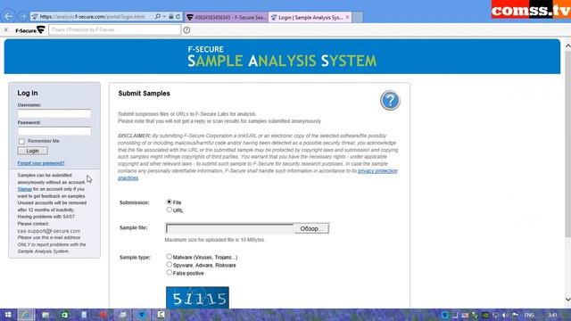This screenshot has height=321, width=571.
Task: Click the Sample file path field
Action: coord(229,228)
